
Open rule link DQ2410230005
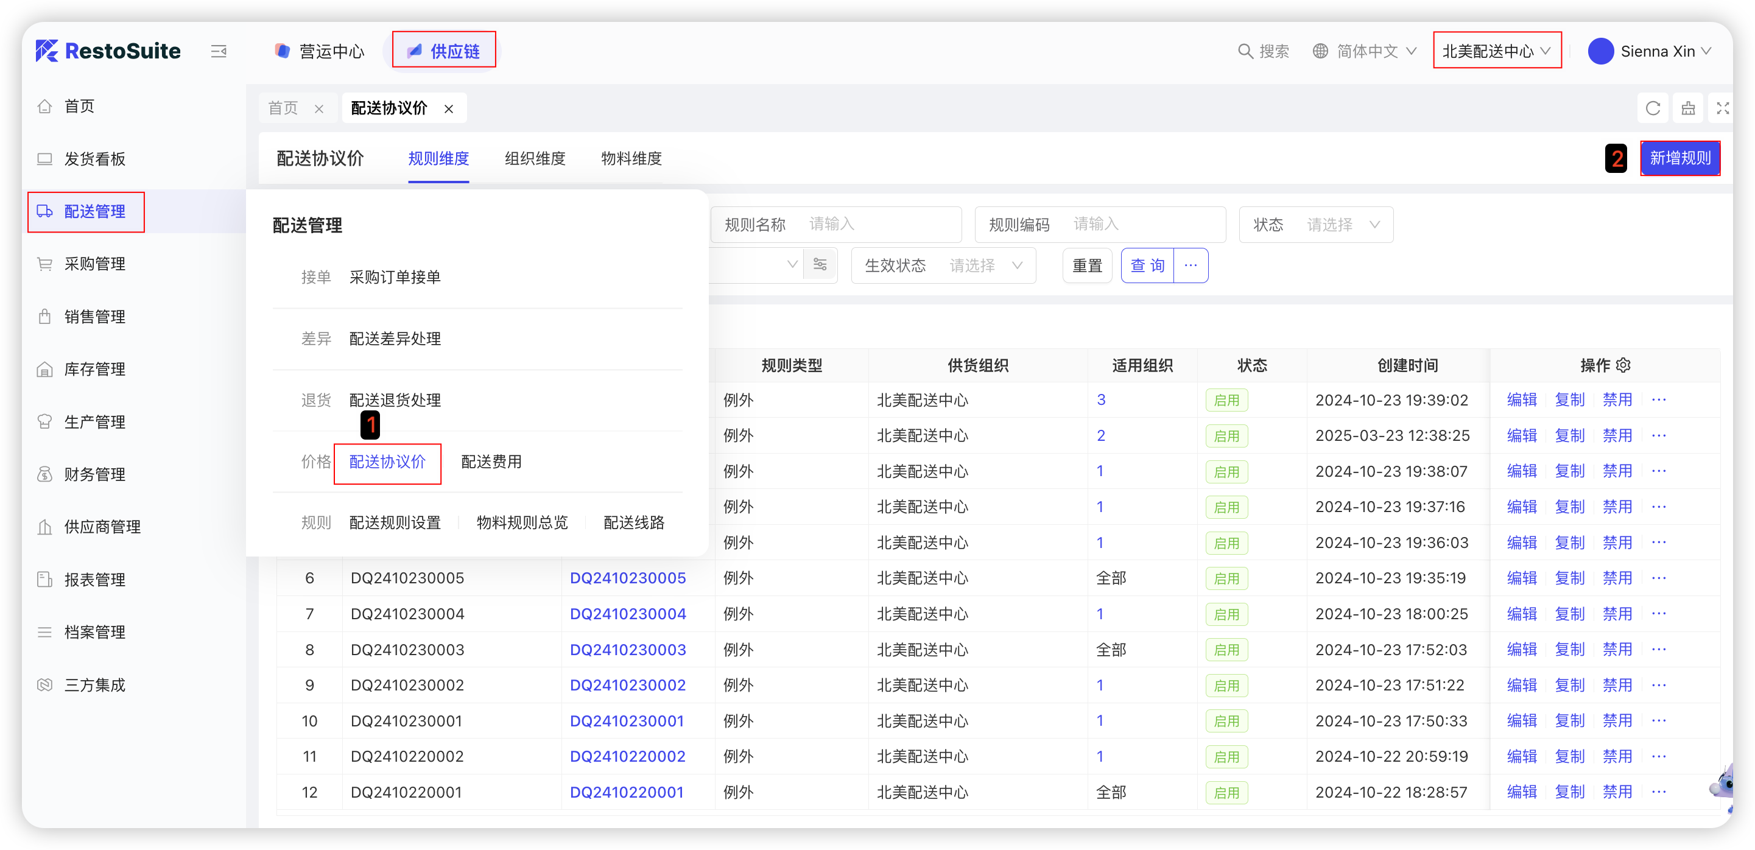[x=627, y=578]
